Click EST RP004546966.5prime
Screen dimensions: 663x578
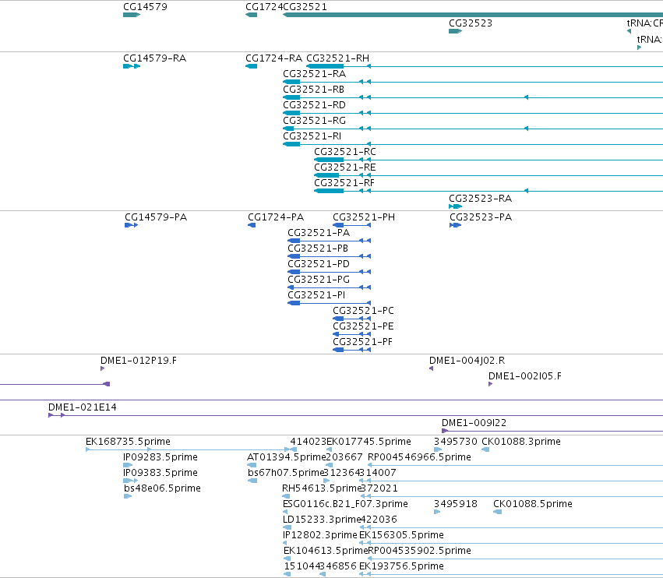(x=419, y=457)
